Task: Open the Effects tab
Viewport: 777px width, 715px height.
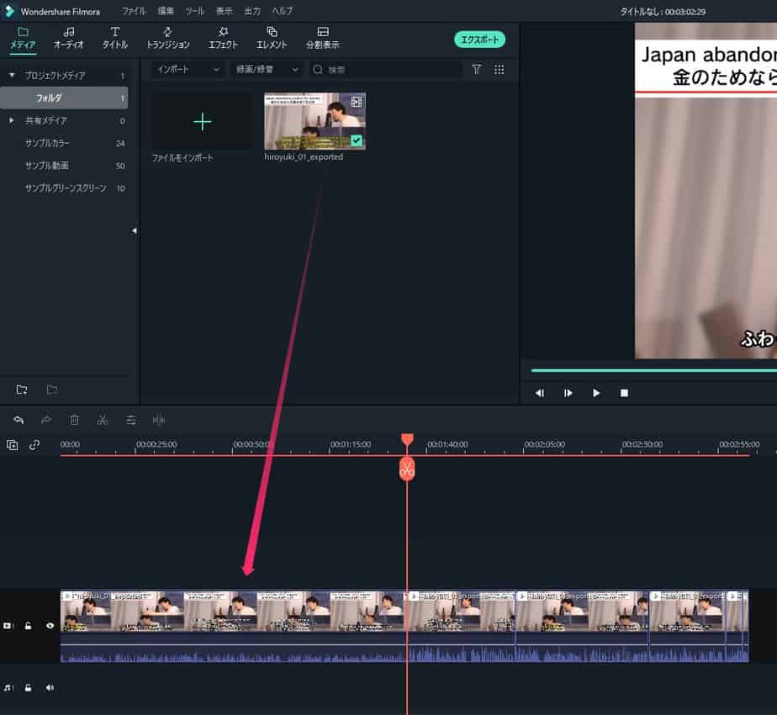Action: 223,38
